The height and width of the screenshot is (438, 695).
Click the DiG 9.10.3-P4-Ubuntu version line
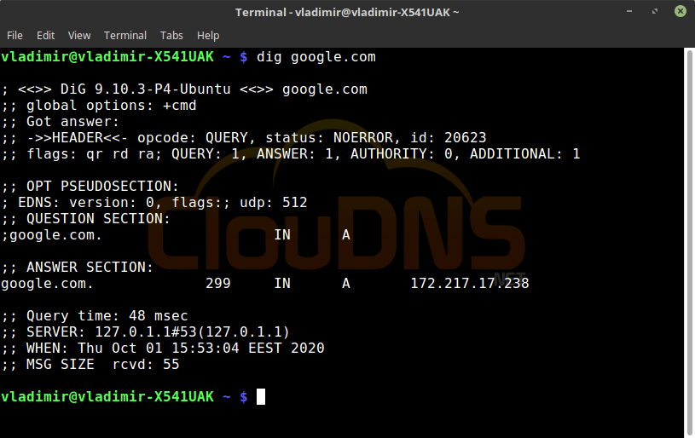pos(184,89)
